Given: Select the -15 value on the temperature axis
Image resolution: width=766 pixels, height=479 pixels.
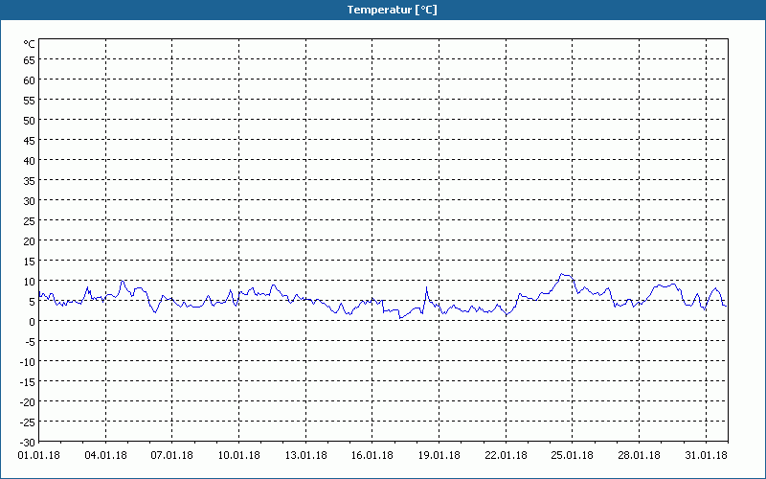Looking at the screenshot, I should 28,381.
